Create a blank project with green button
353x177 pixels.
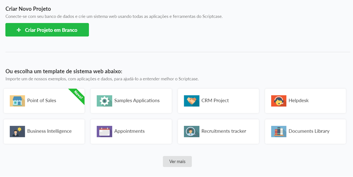47,30
